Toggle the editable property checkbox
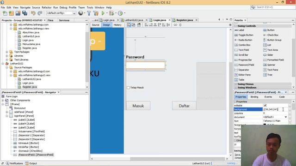The height and width of the screenshot is (166, 296). [x=265, y=106]
